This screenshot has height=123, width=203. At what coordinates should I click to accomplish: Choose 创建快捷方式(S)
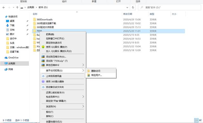pyautogui.click(x=54, y=121)
